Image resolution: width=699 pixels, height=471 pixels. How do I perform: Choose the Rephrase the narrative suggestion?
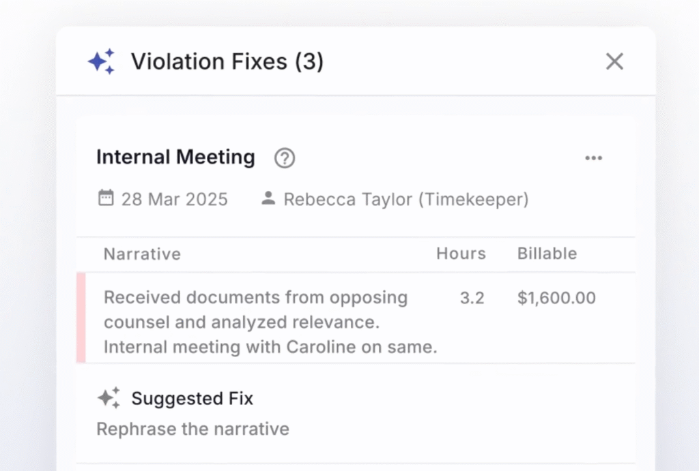tap(192, 429)
